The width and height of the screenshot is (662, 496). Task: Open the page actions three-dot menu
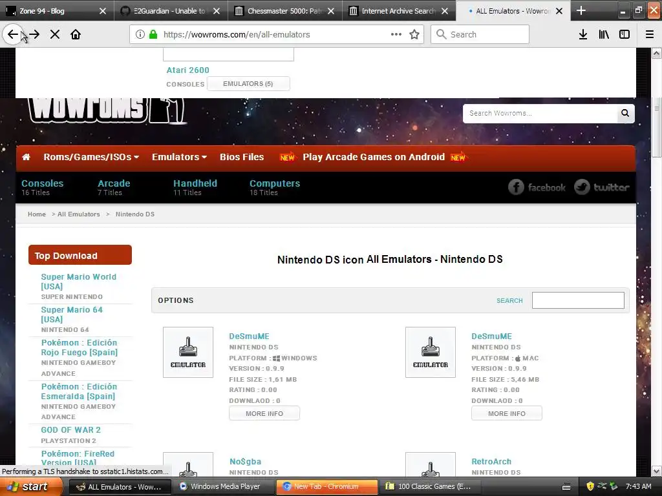click(396, 34)
